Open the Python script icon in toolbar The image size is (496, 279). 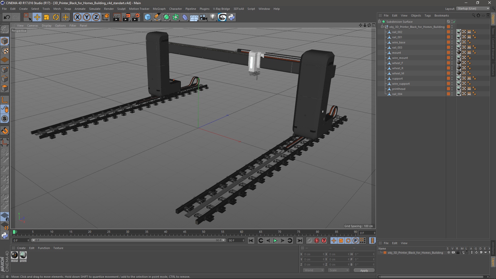point(231,17)
